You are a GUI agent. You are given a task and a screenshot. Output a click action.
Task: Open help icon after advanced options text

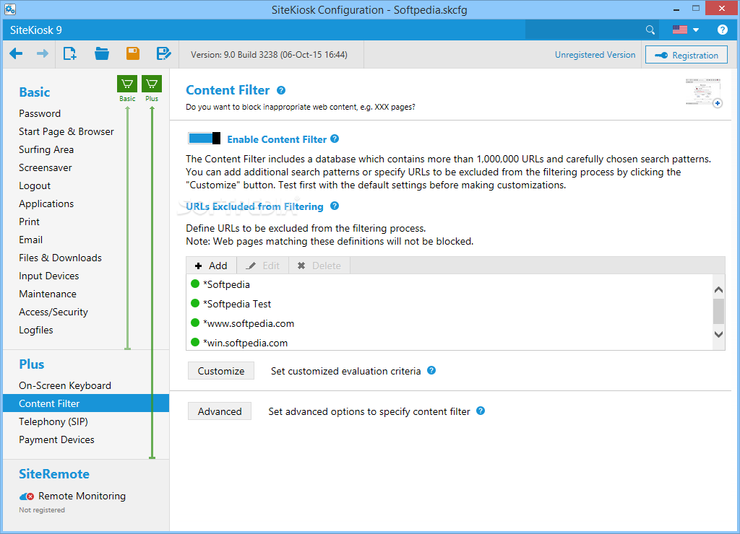point(481,411)
